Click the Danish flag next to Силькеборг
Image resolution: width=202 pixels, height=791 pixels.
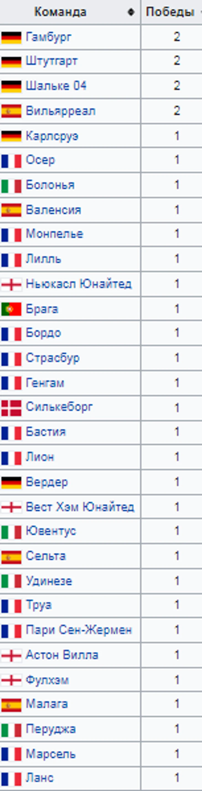click(x=11, y=408)
